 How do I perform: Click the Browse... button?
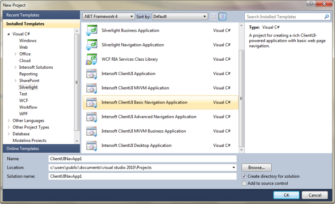(x=256, y=168)
